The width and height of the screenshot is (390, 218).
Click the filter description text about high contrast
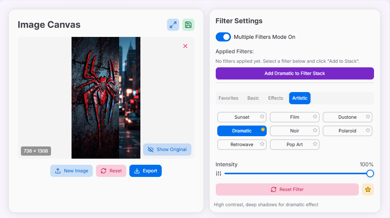point(266,205)
